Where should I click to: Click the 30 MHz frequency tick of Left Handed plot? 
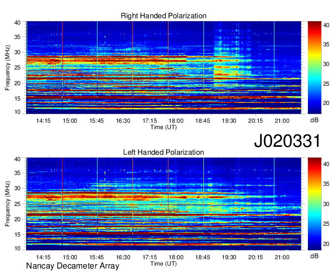pos(18,188)
